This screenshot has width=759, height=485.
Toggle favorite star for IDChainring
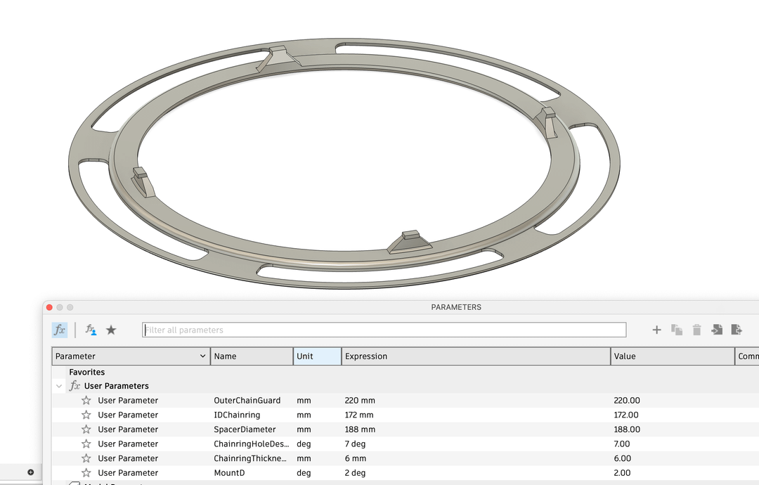pyautogui.click(x=86, y=415)
